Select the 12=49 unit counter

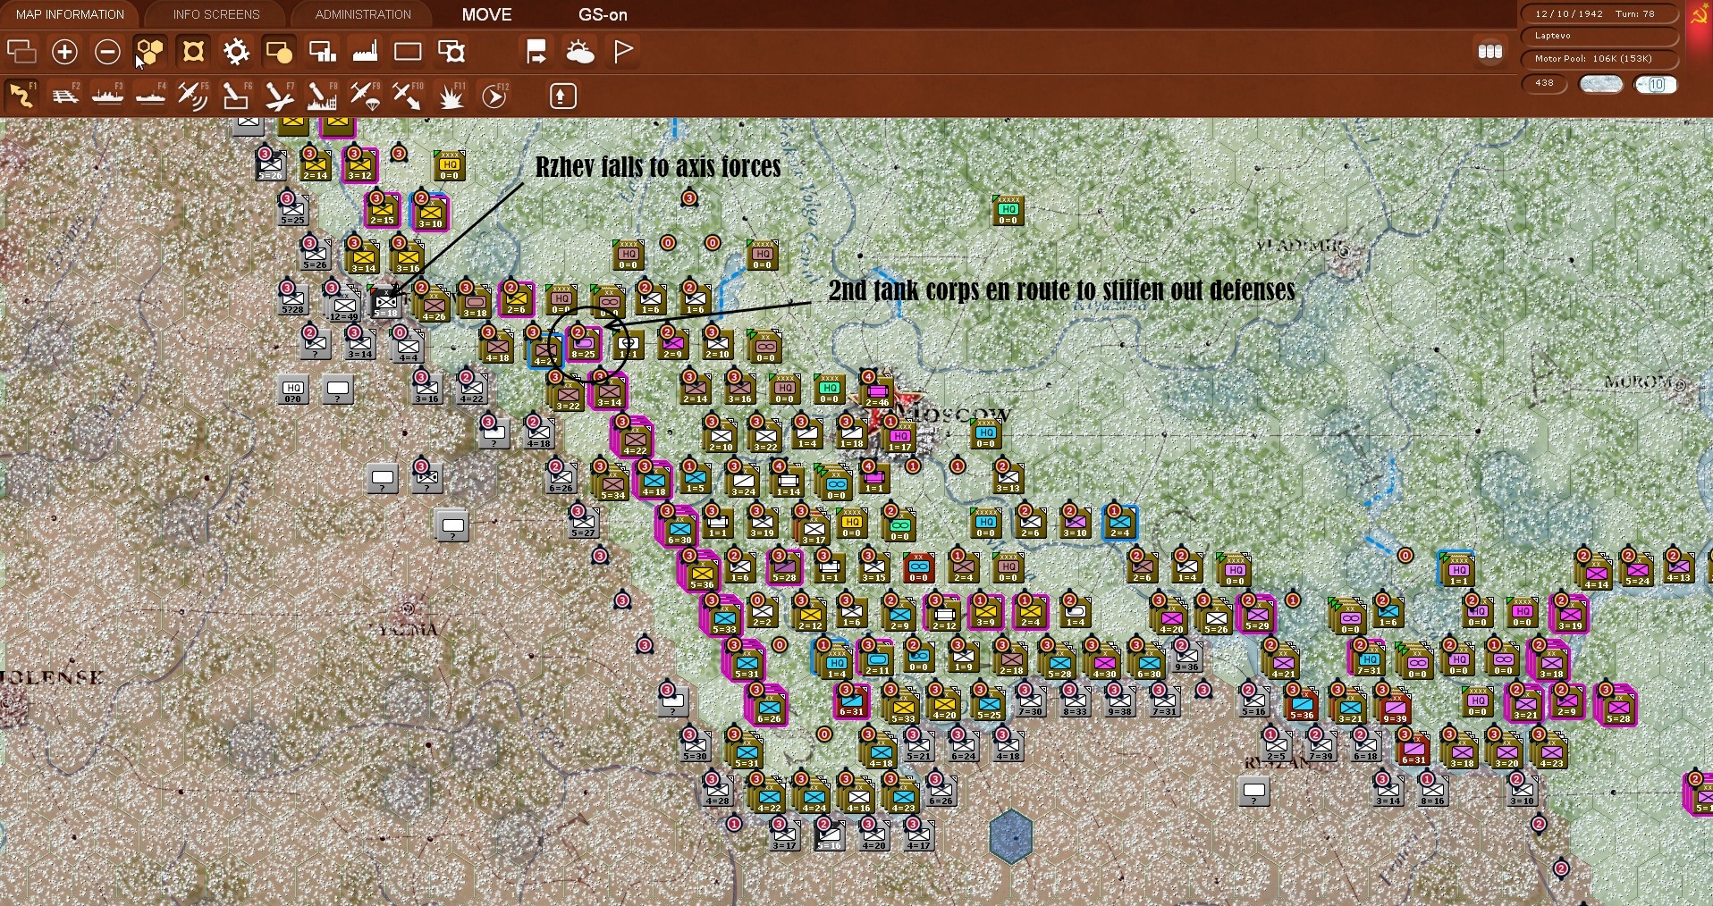tap(343, 306)
